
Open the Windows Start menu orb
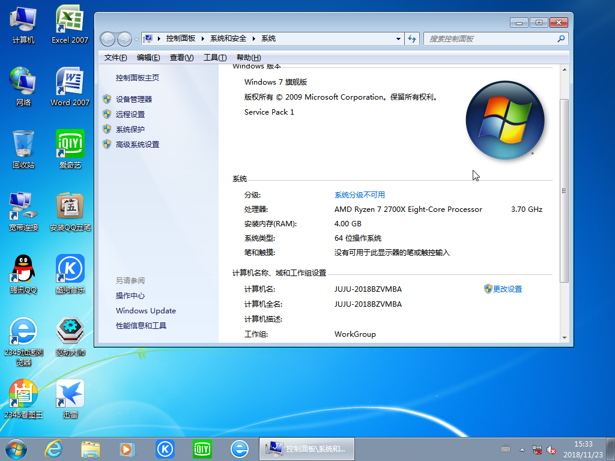[x=16, y=449]
